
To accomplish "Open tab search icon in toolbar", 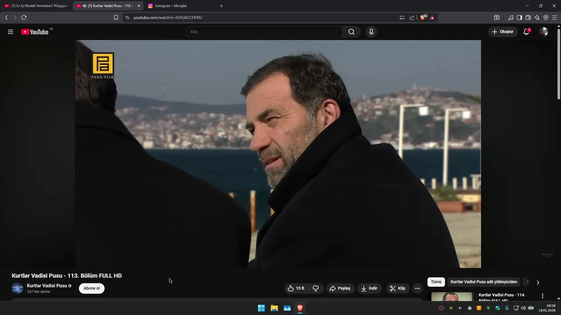I will [497, 17].
